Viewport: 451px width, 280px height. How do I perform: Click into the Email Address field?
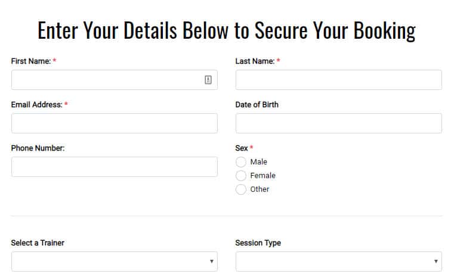coord(115,123)
